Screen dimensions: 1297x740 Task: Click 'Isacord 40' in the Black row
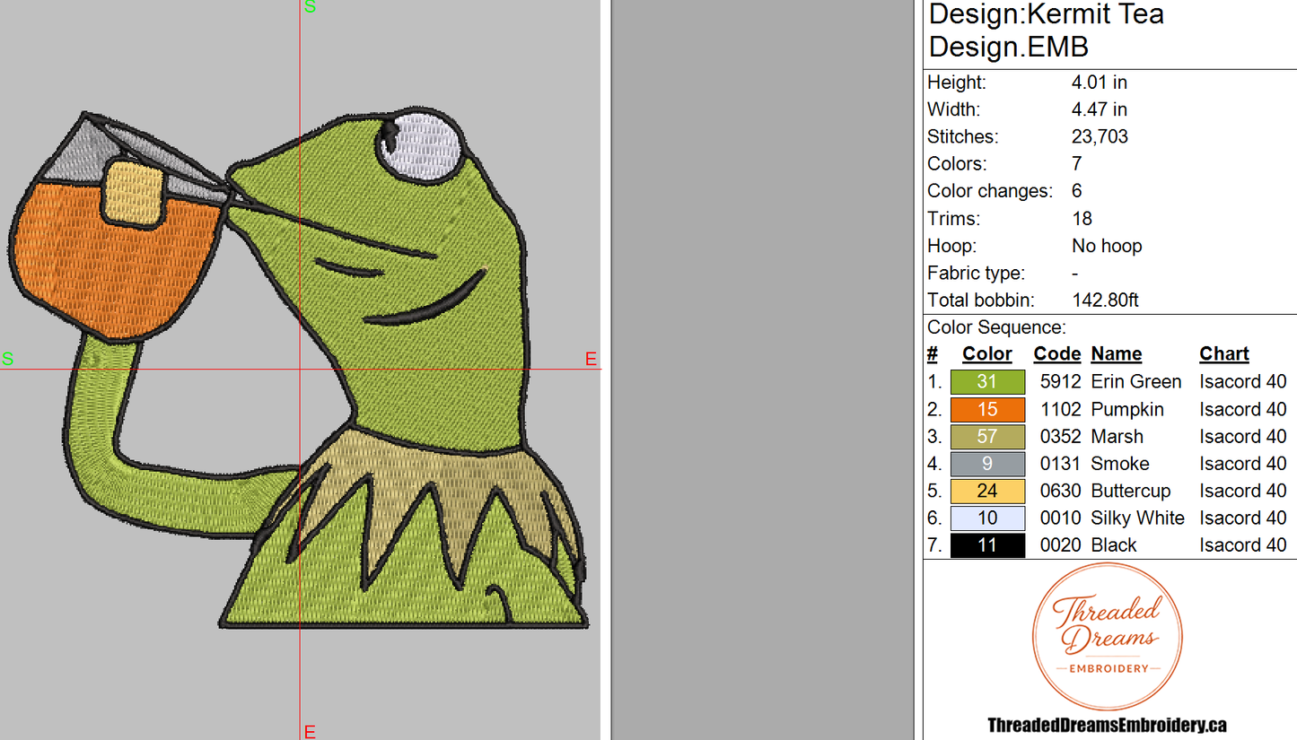click(1243, 545)
